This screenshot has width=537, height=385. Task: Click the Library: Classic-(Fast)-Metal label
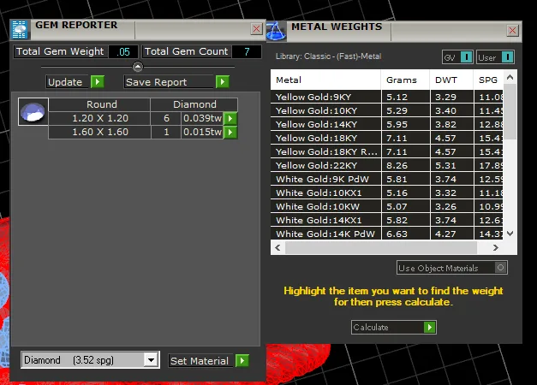tap(328, 56)
